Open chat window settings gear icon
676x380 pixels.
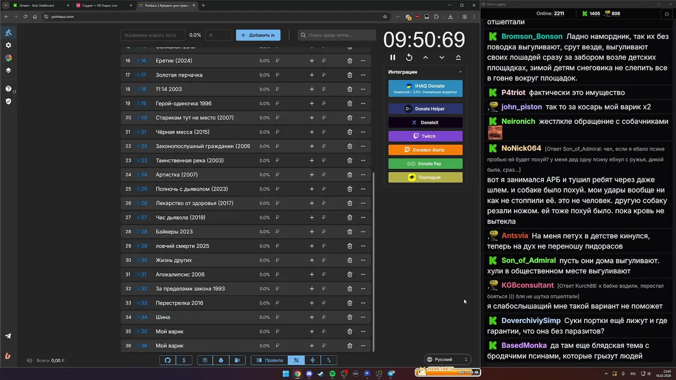click(x=666, y=14)
